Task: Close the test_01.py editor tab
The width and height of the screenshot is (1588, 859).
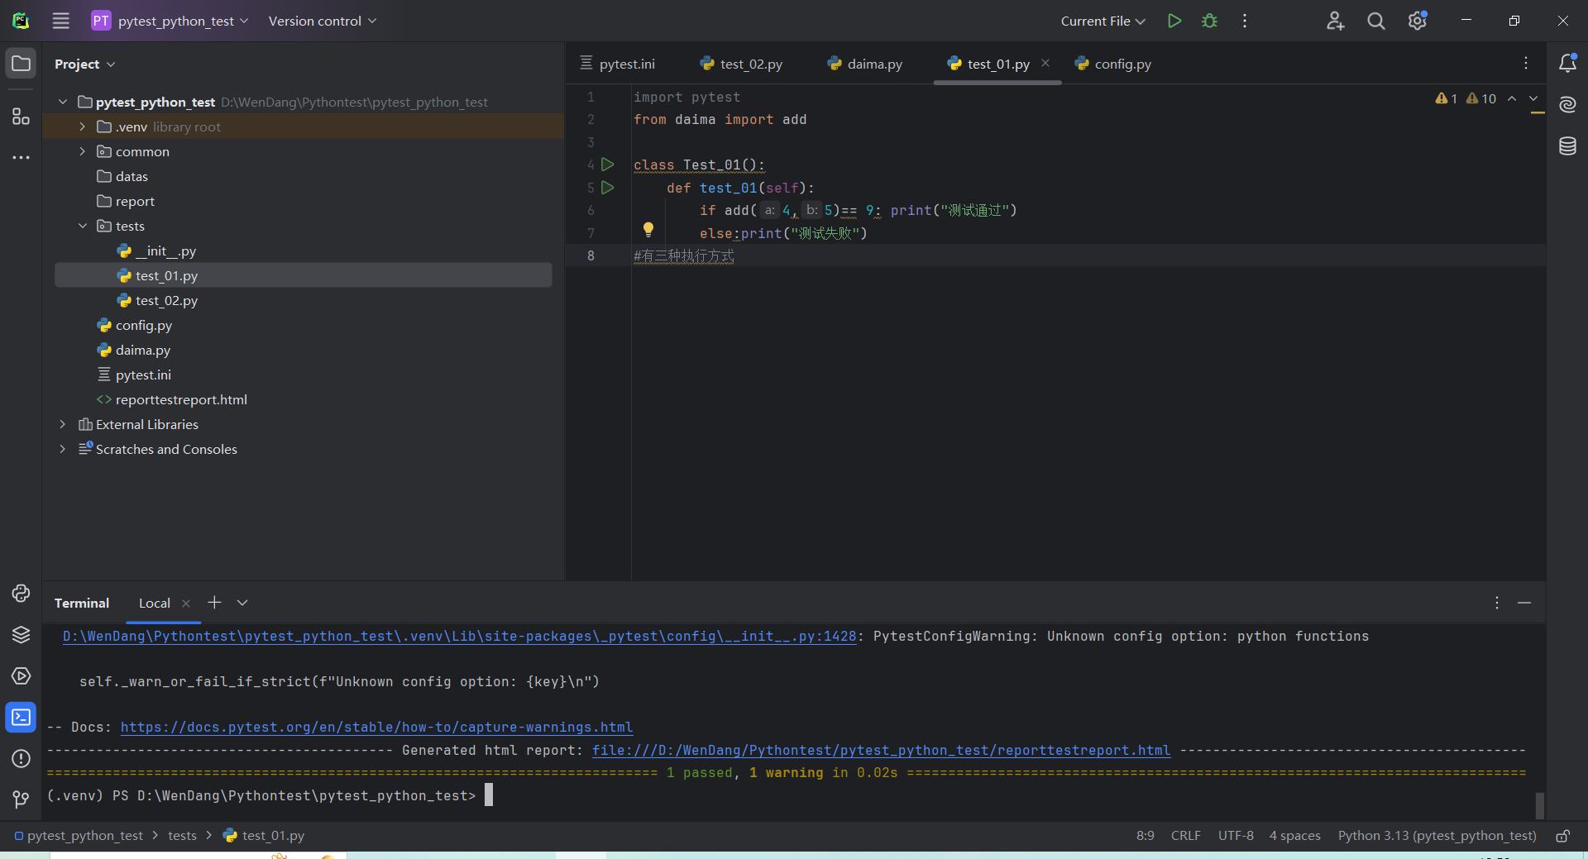Action: coord(1045,63)
